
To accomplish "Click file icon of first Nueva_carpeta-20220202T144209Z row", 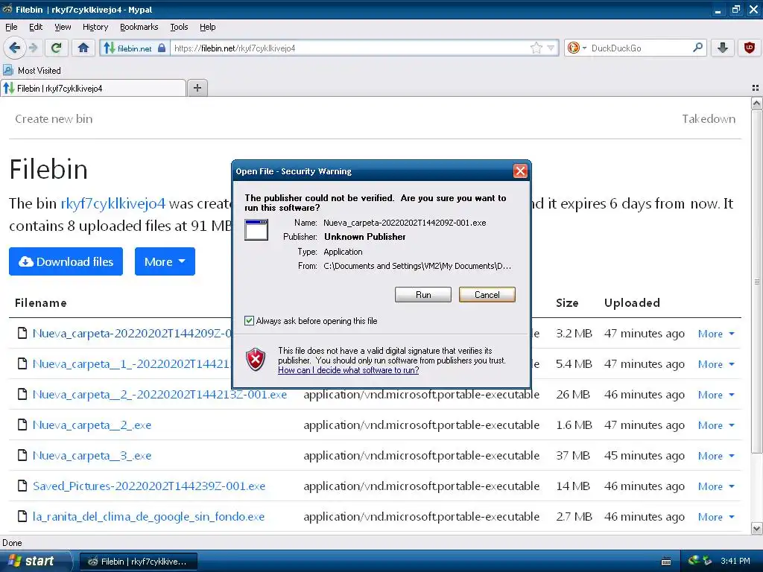I will [22, 334].
